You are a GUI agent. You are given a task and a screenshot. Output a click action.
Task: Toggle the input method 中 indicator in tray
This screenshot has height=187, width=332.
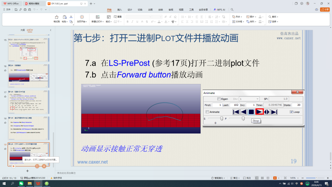click(x=297, y=184)
